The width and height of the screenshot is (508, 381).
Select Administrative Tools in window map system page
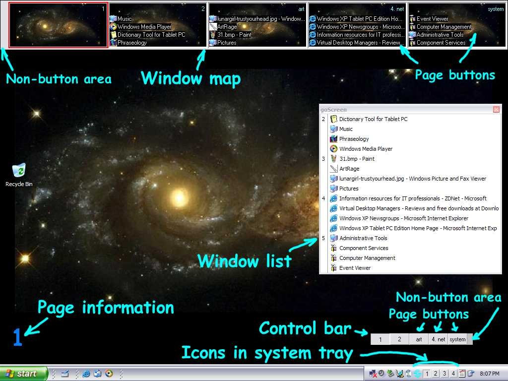point(437,35)
